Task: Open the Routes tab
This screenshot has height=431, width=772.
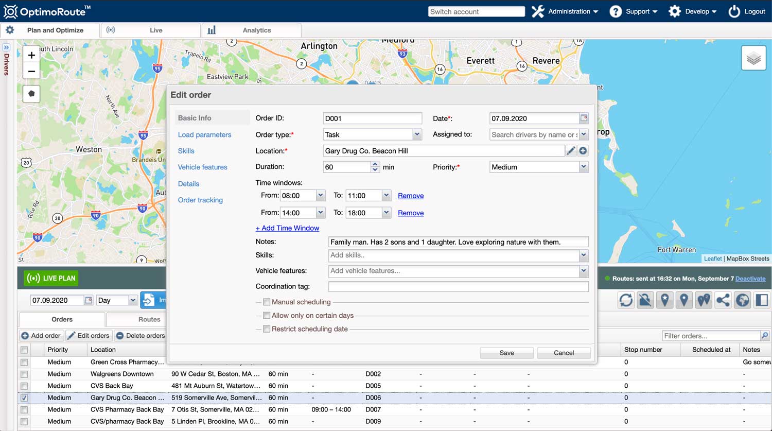Action: point(137,319)
